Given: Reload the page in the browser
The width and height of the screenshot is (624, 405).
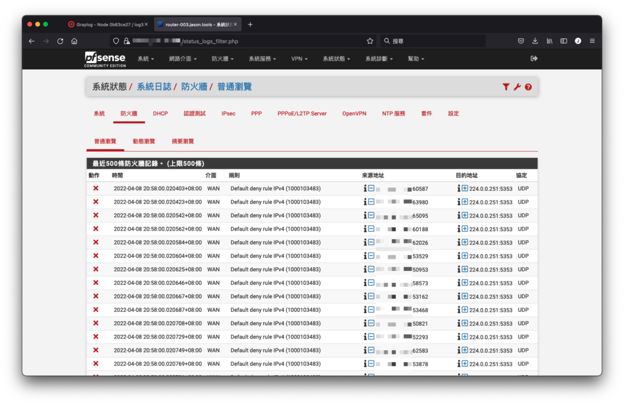Looking at the screenshot, I should tap(60, 41).
